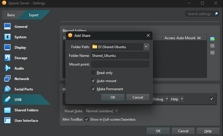Select Network label in the sidebar

22,79
